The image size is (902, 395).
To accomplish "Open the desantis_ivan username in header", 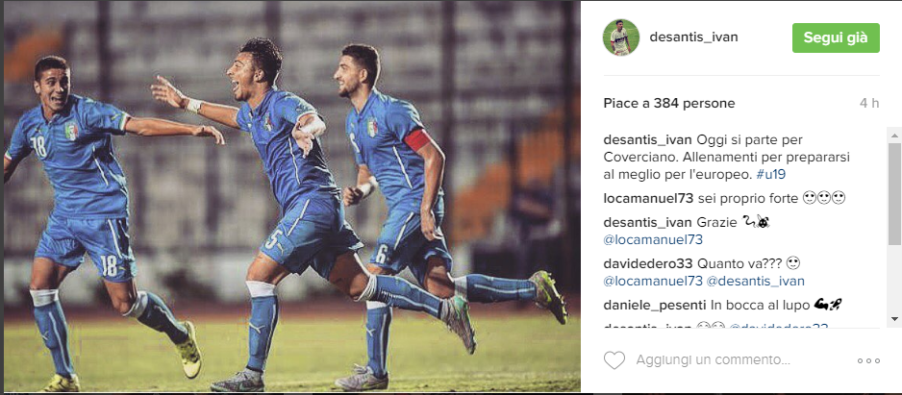I will tap(693, 37).
